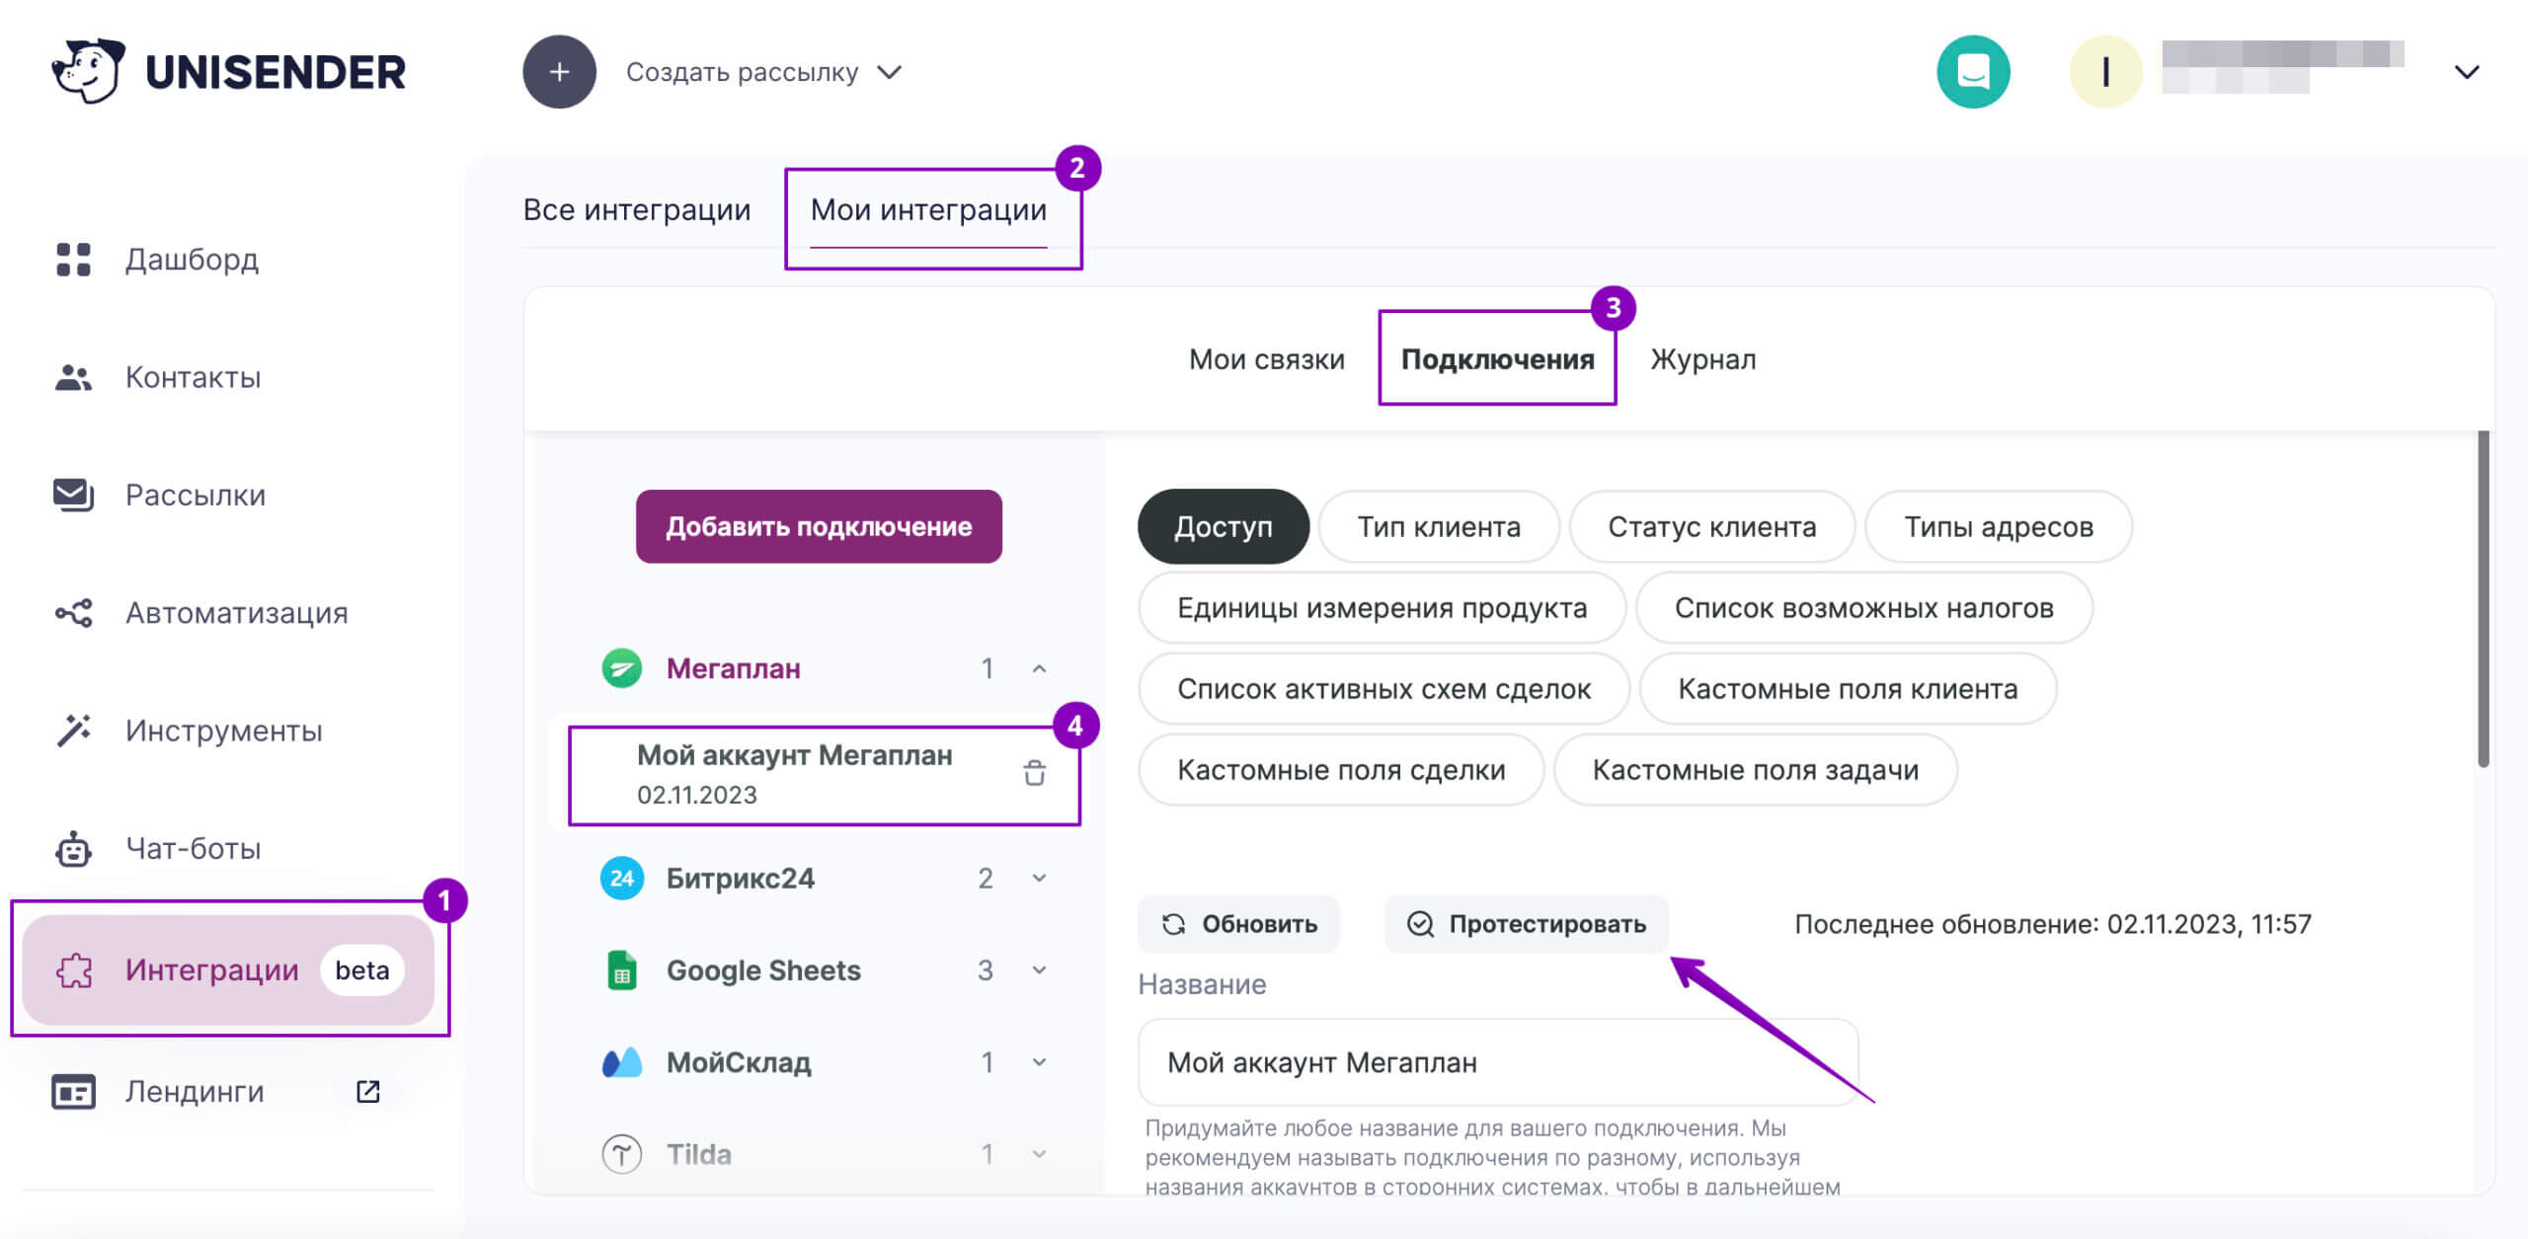Click the connections panel vertical scrollbar
Image resolution: width=2528 pixels, height=1239 pixels.
(2483, 598)
